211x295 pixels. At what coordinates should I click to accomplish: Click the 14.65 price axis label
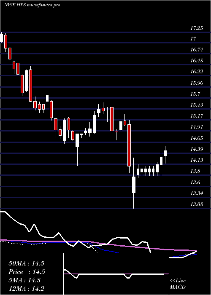coord(197,138)
